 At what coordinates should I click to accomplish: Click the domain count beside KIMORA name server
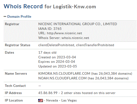coord(112,74)
